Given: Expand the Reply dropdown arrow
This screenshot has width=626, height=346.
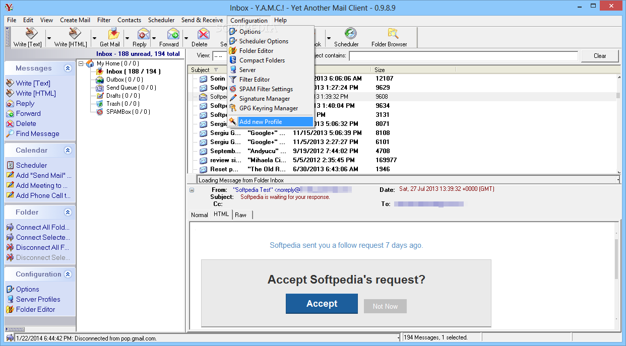Looking at the screenshot, I should coord(153,37).
